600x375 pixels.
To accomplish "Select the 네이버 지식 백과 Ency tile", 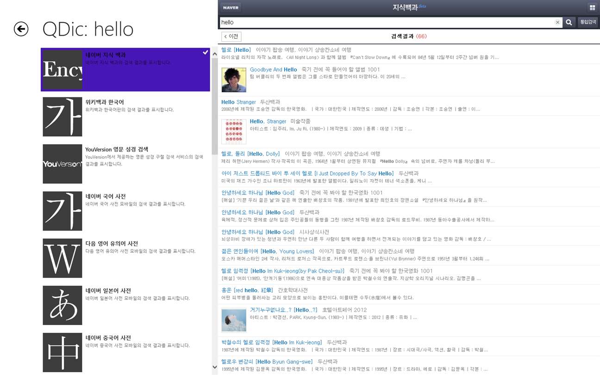I will click(125, 69).
